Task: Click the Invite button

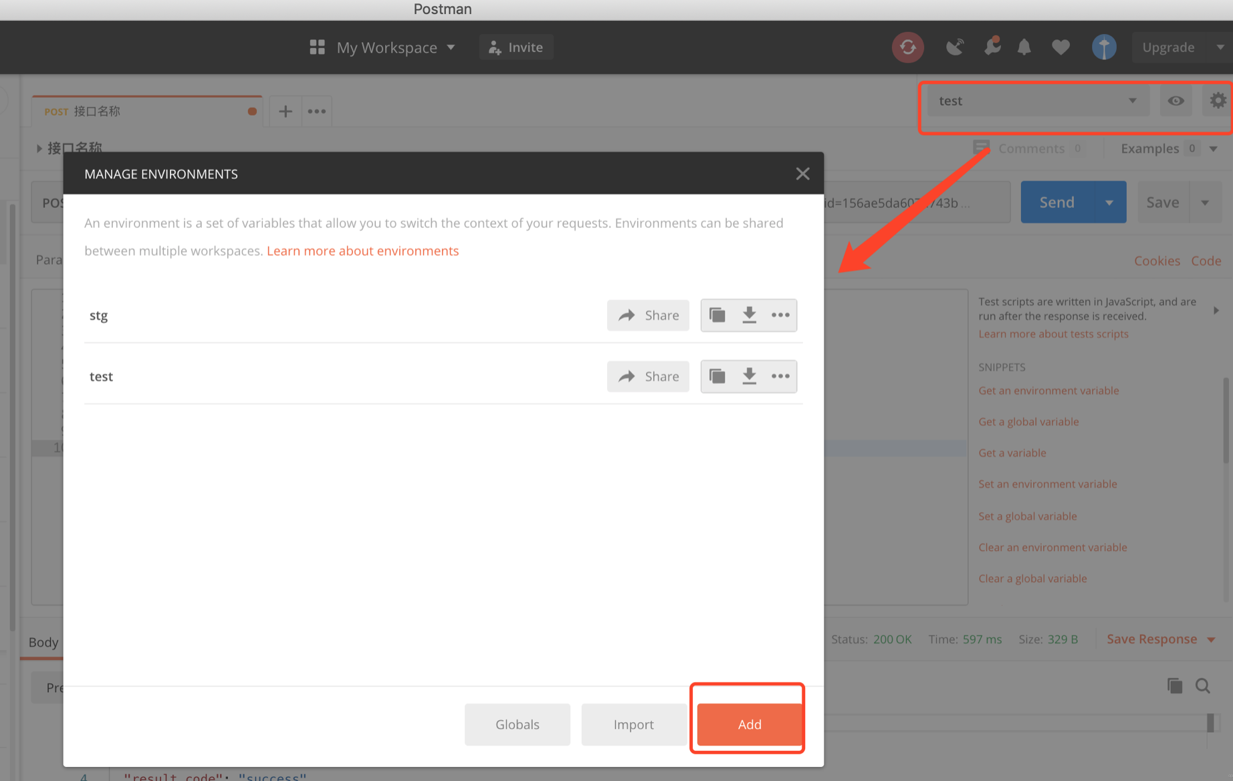Action: pyautogui.click(x=516, y=47)
